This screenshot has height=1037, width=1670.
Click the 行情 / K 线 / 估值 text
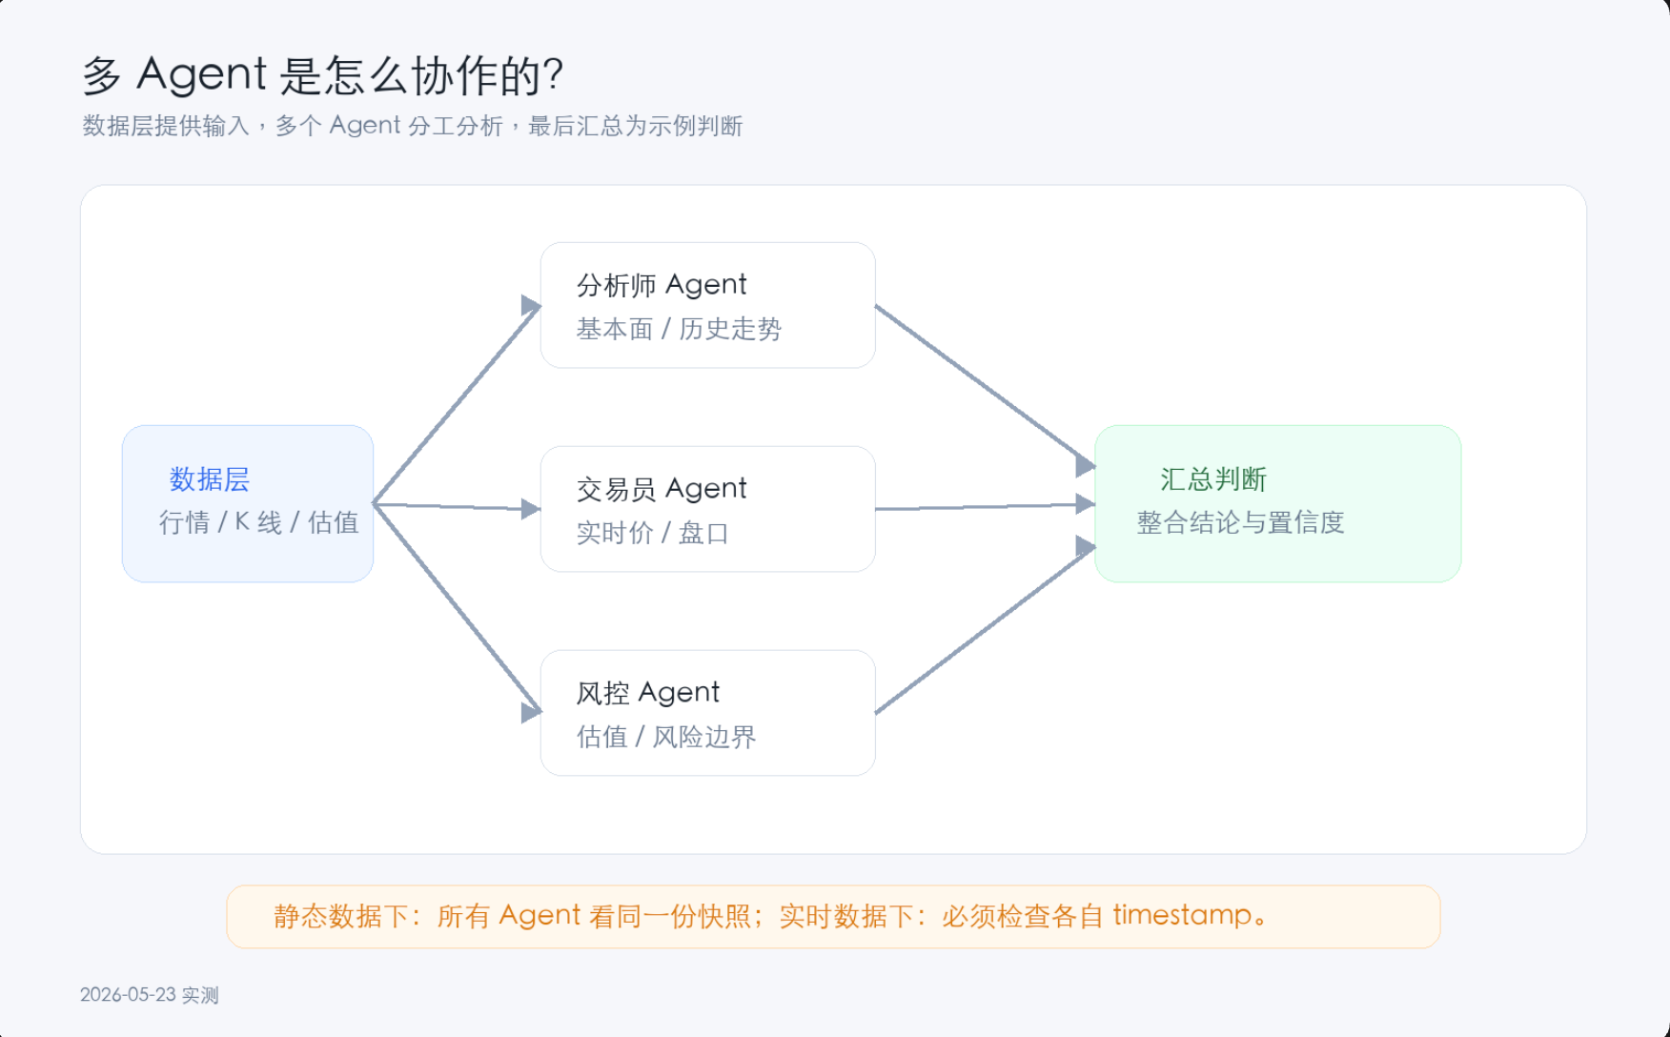click(258, 522)
